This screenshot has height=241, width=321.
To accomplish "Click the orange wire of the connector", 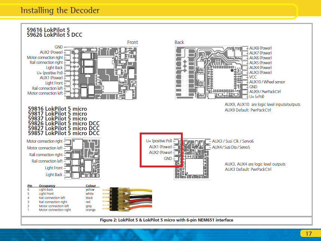I will [x=141, y=209].
